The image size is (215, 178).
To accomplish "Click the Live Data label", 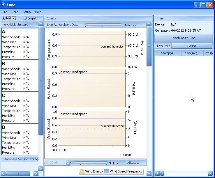I will click(164, 46).
